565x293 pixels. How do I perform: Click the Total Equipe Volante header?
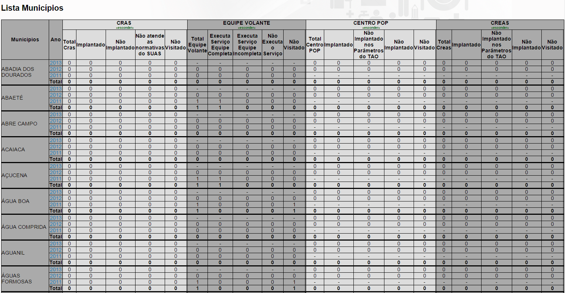point(198,45)
